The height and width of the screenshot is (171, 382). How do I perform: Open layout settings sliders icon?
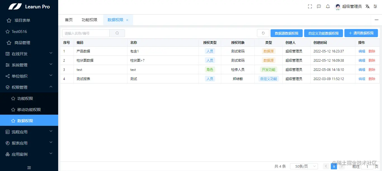[375, 6]
